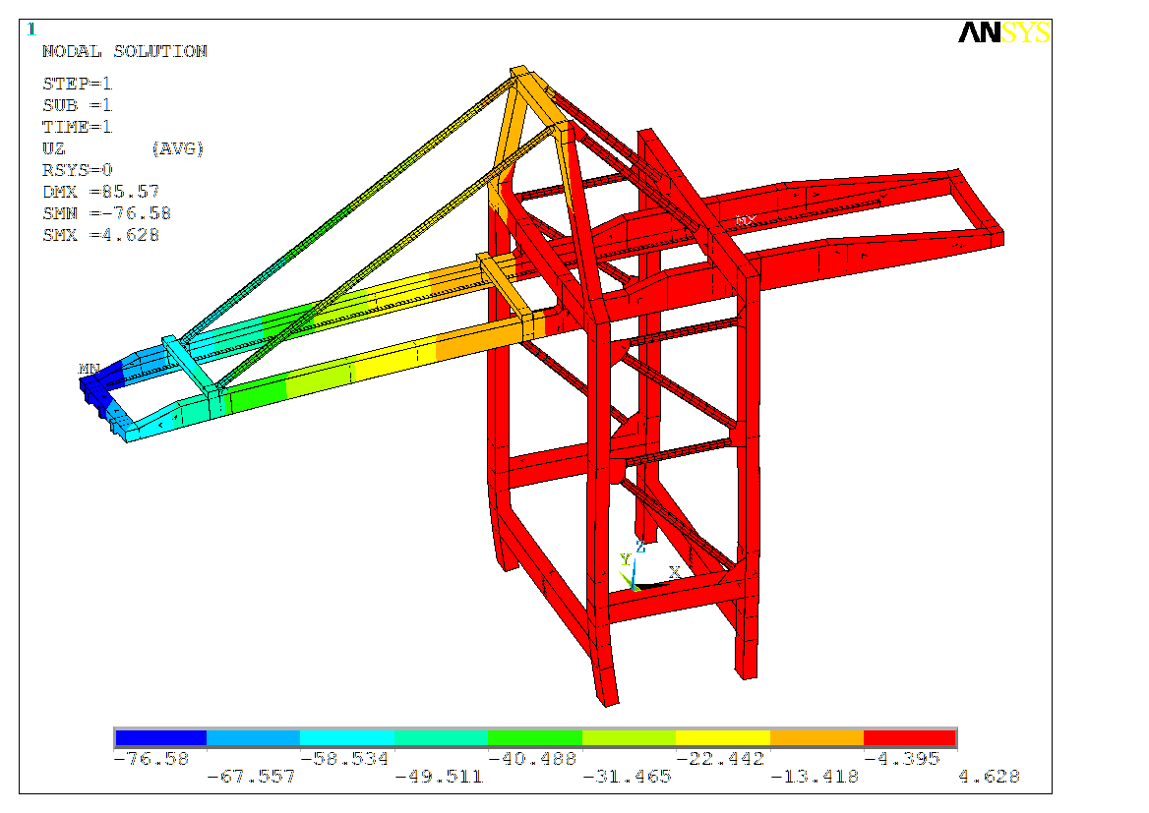
Task: Click the MN minimum marker on boom tip
Action: pos(90,369)
